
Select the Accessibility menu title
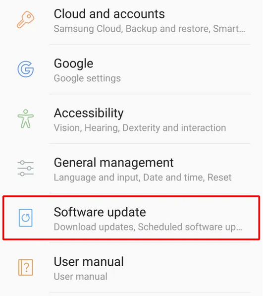89,113
